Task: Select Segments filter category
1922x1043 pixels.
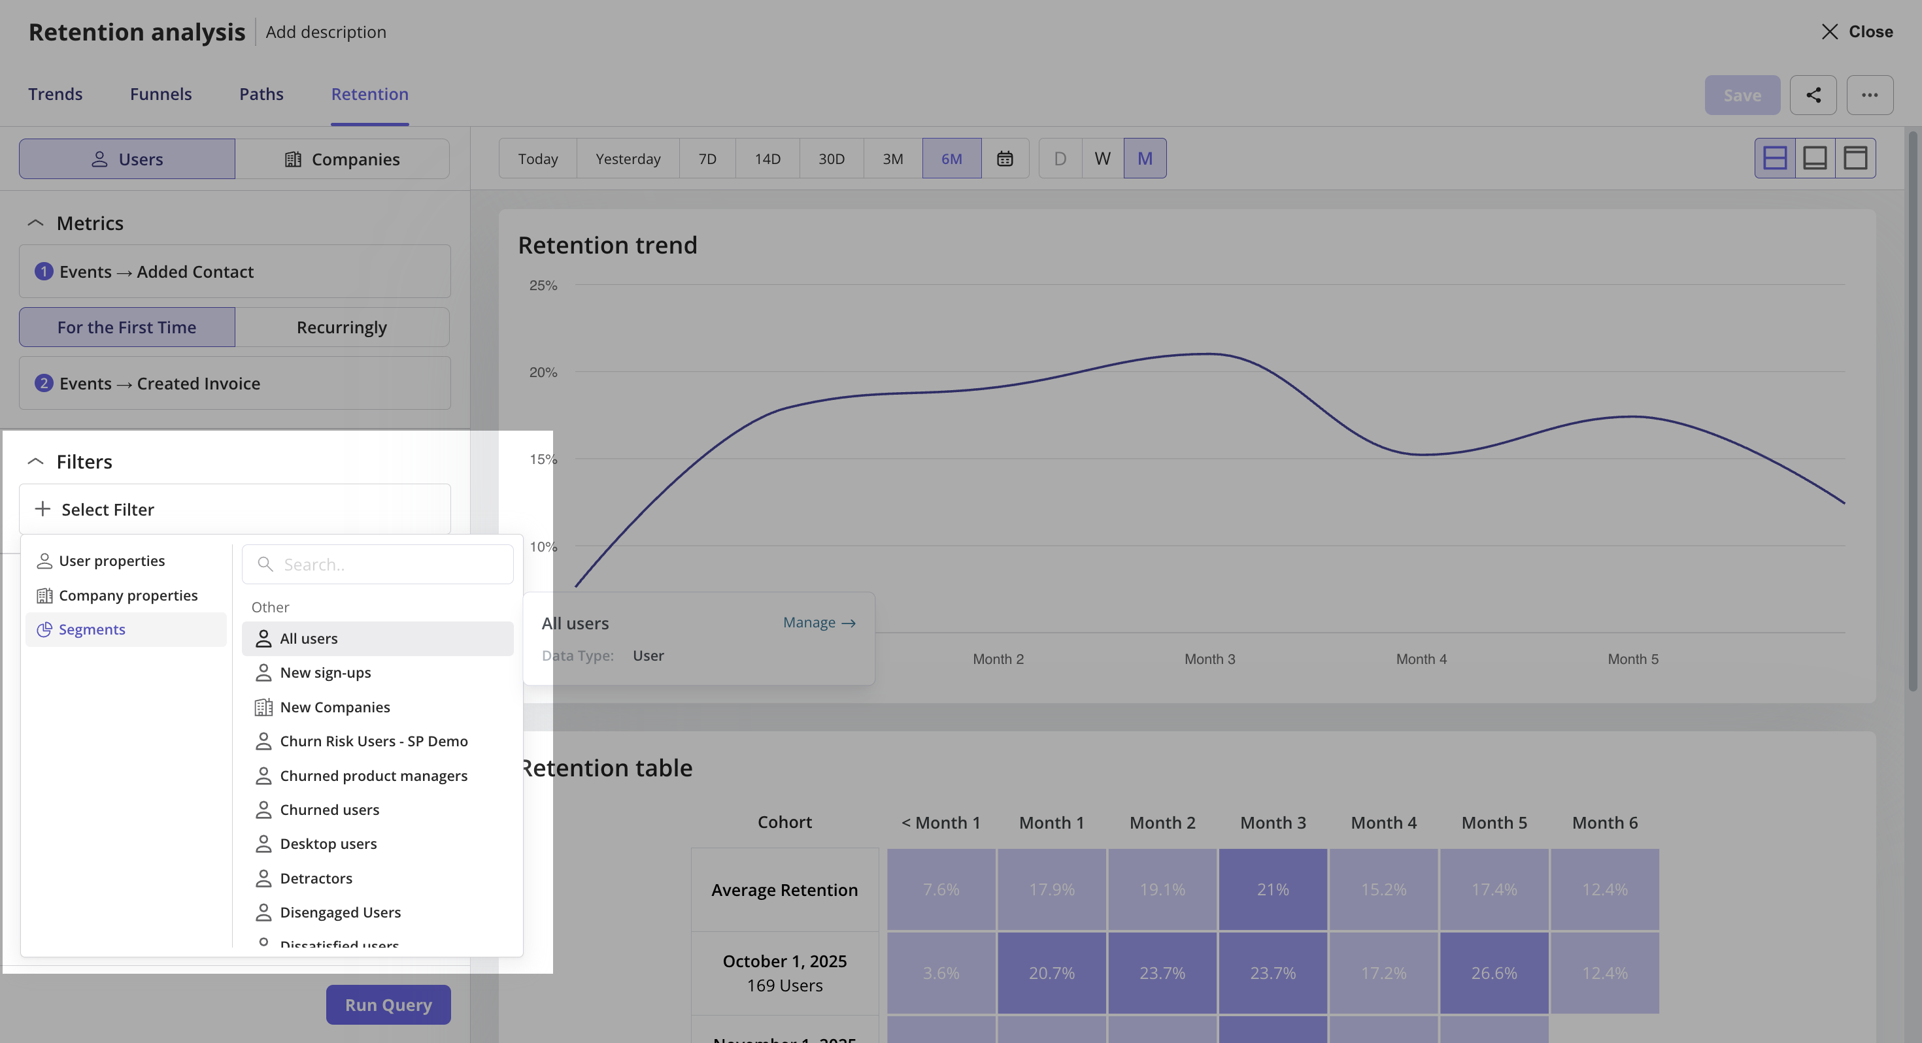Action: (126, 629)
